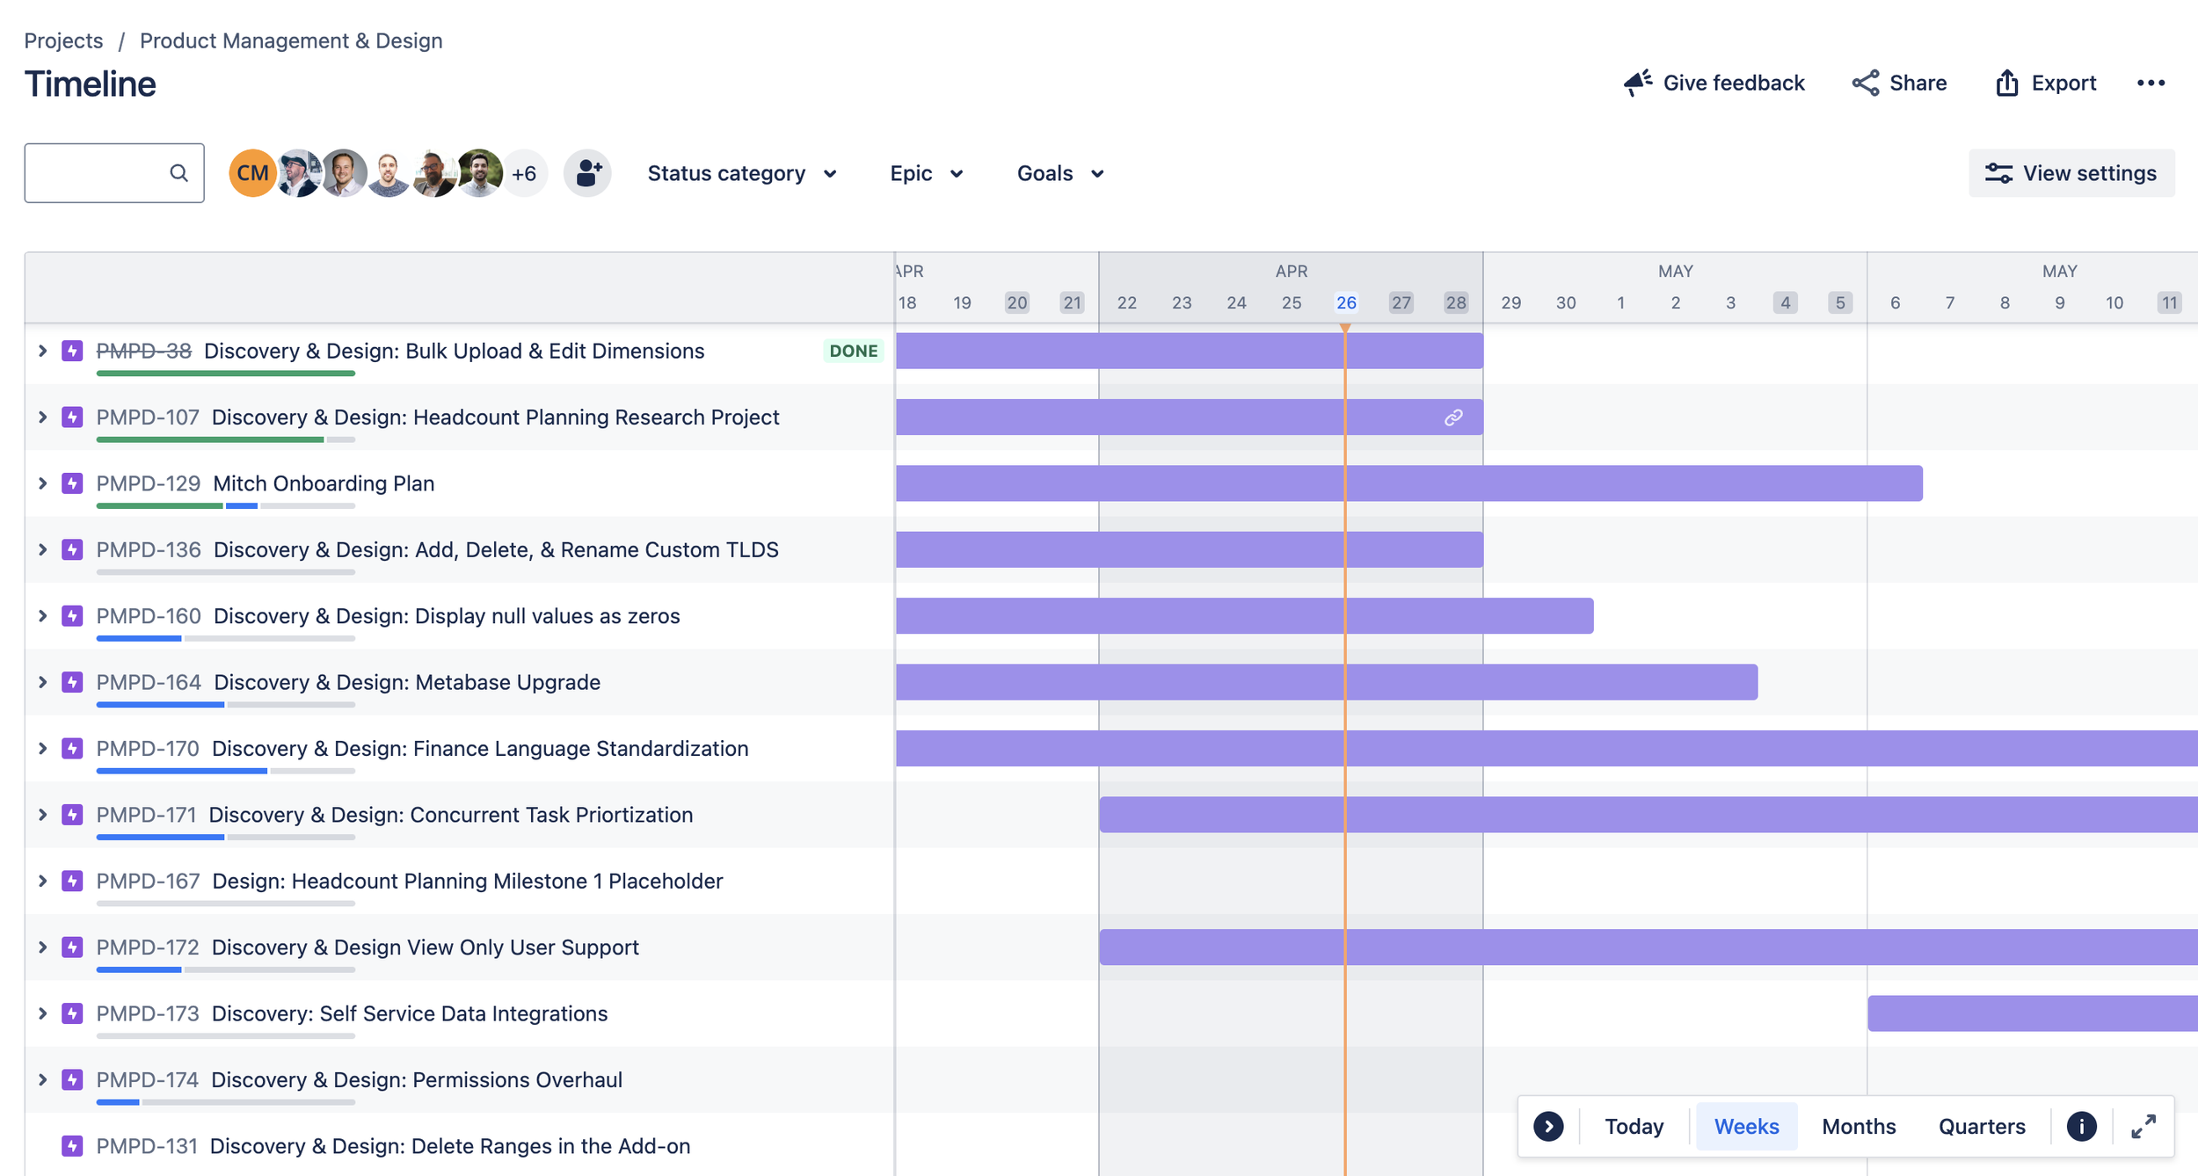Open the Epic filter dropdown

tap(925, 173)
